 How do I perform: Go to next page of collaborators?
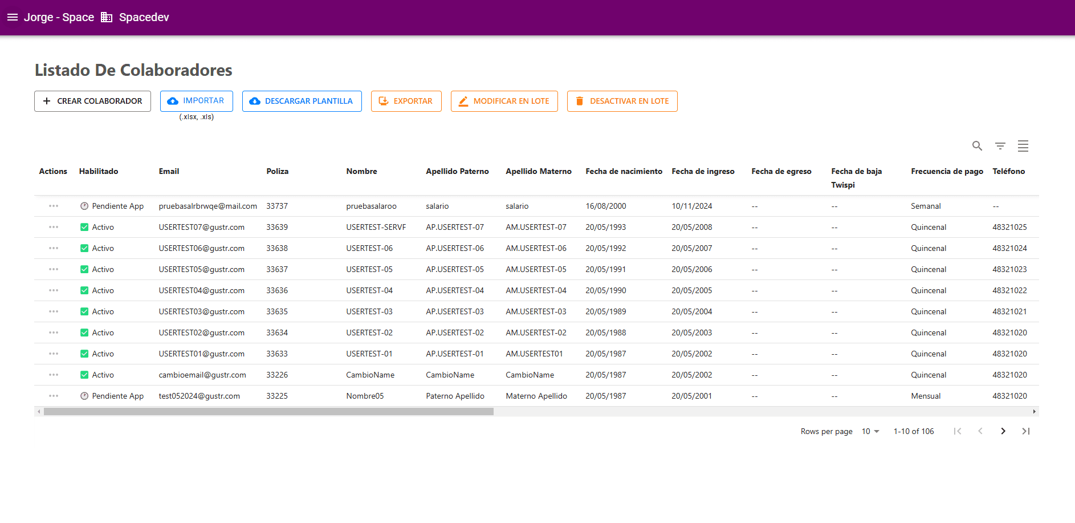click(x=1003, y=431)
